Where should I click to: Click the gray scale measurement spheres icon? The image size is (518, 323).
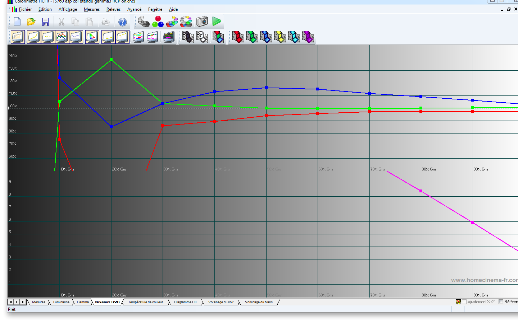point(144,22)
